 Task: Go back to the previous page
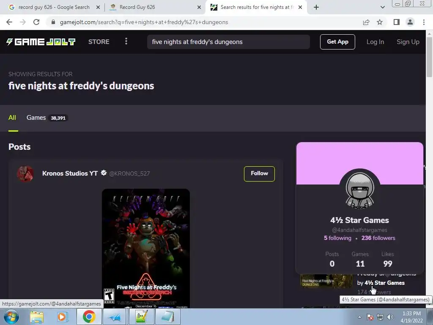coord(9,22)
